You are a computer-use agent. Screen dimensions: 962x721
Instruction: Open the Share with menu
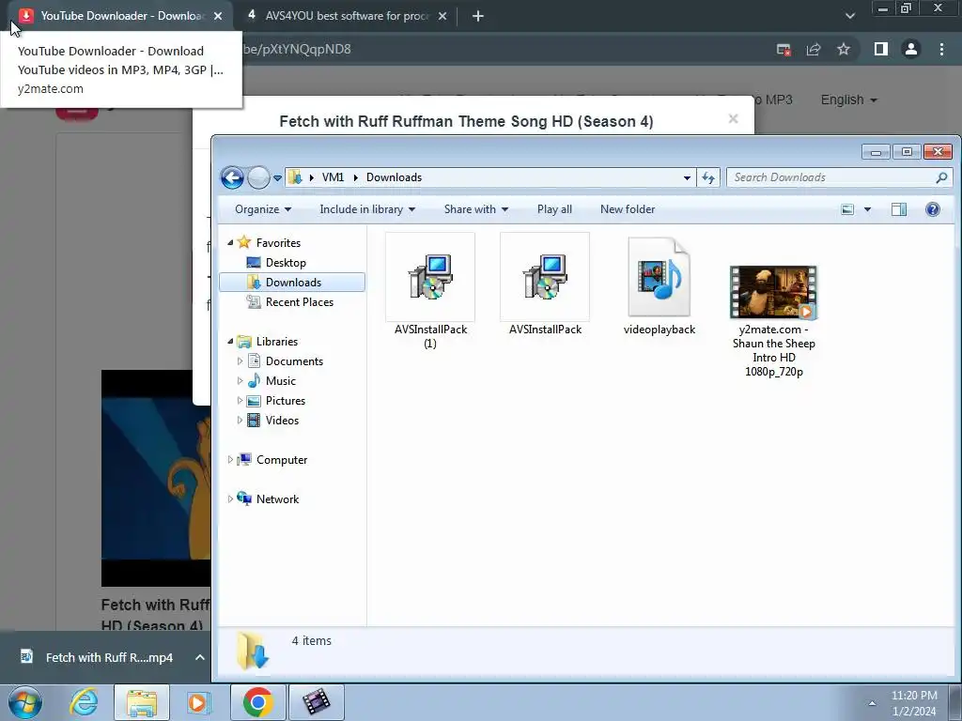(x=476, y=209)
